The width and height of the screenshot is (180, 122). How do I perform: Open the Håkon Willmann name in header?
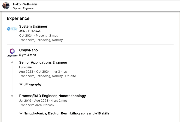click(x=25, y=4)
